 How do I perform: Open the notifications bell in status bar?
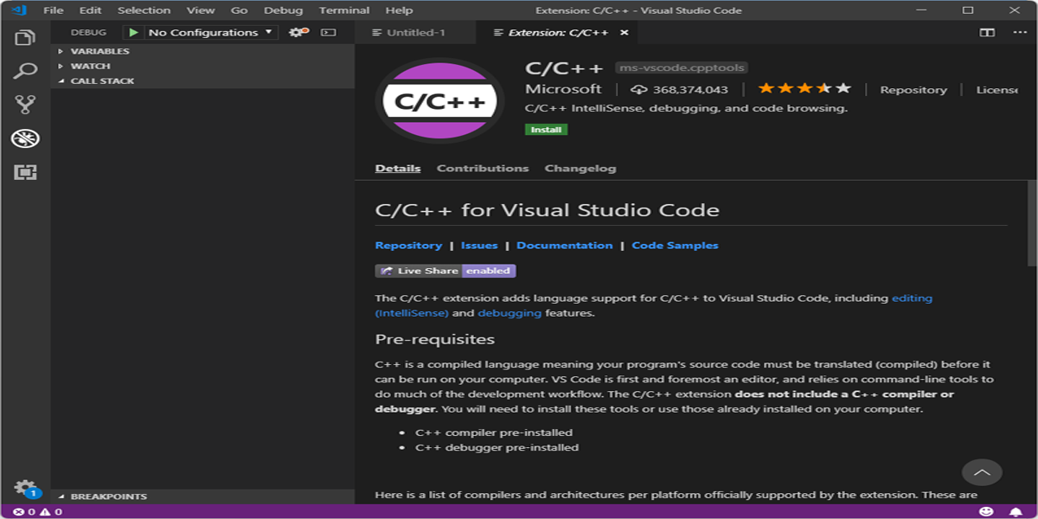(1016, 512)
